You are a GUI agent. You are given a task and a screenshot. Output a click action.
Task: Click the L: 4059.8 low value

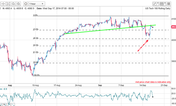pyautogui.click(x=18, y=8)
